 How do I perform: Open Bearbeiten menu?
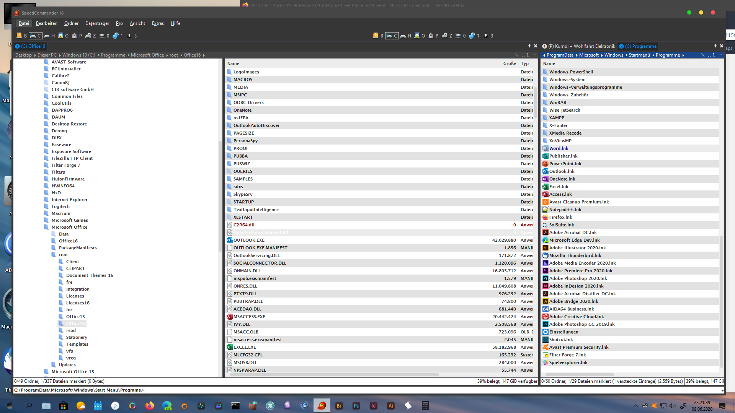click(x=47, y=23)
